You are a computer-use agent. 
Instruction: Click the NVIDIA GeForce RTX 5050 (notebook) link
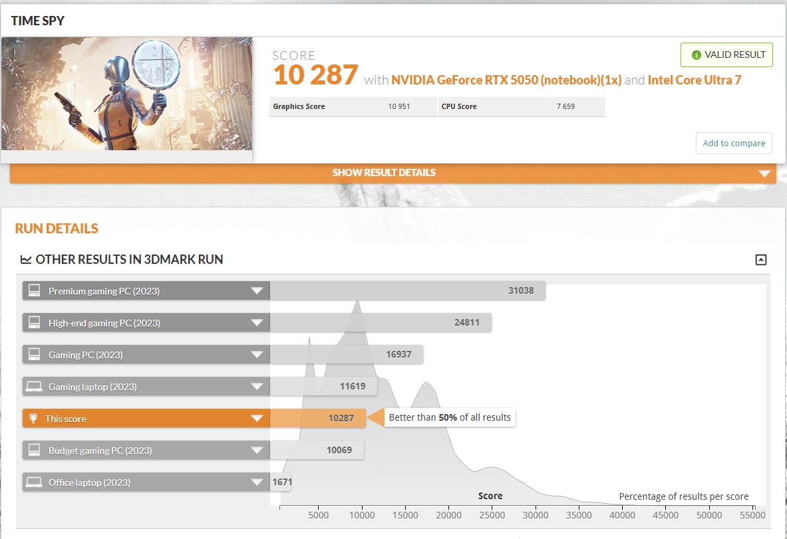pyautogui.click(x=506, y=80)
